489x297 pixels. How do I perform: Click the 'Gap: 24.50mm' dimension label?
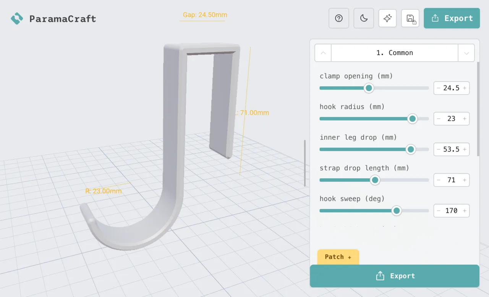tap(205, 15)
